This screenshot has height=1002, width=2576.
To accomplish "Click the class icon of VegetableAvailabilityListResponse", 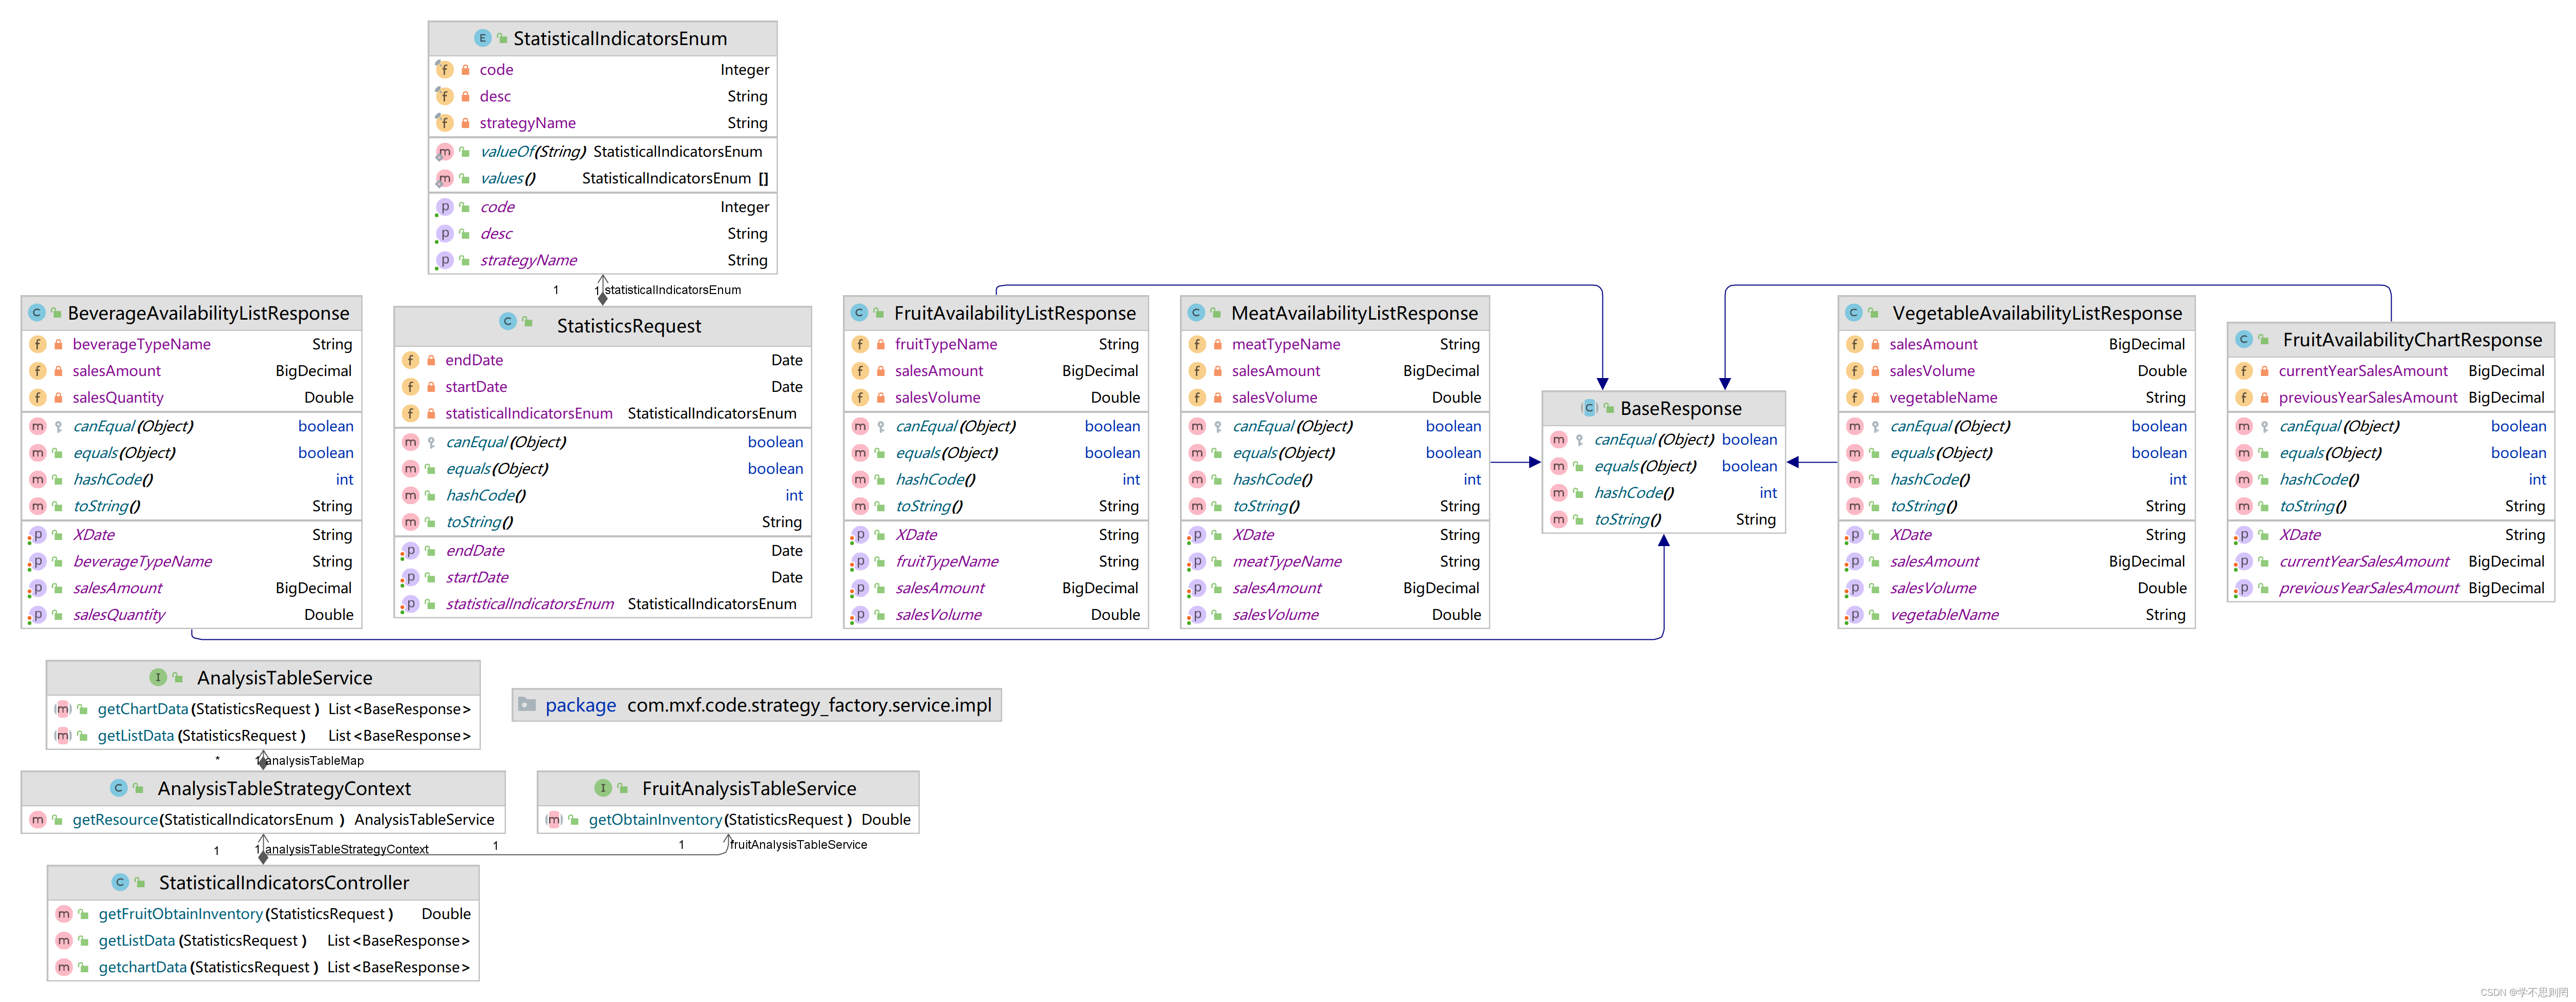I will point(1854,313).
